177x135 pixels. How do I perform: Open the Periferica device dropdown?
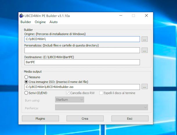click(102, 107)
